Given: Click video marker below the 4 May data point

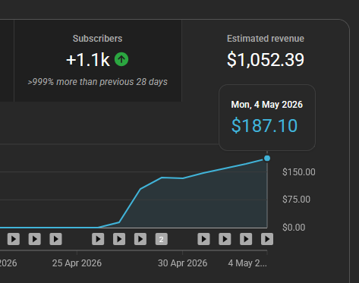Looking at the screenshot, I should pos(267,239).
